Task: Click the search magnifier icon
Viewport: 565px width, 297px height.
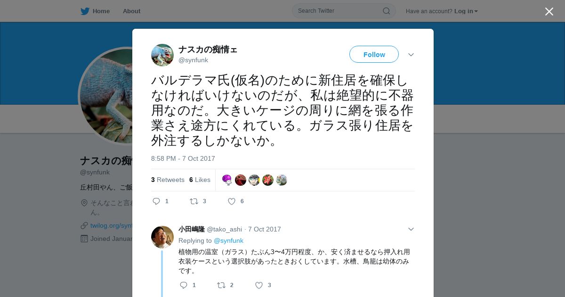Action: (386, 11)
